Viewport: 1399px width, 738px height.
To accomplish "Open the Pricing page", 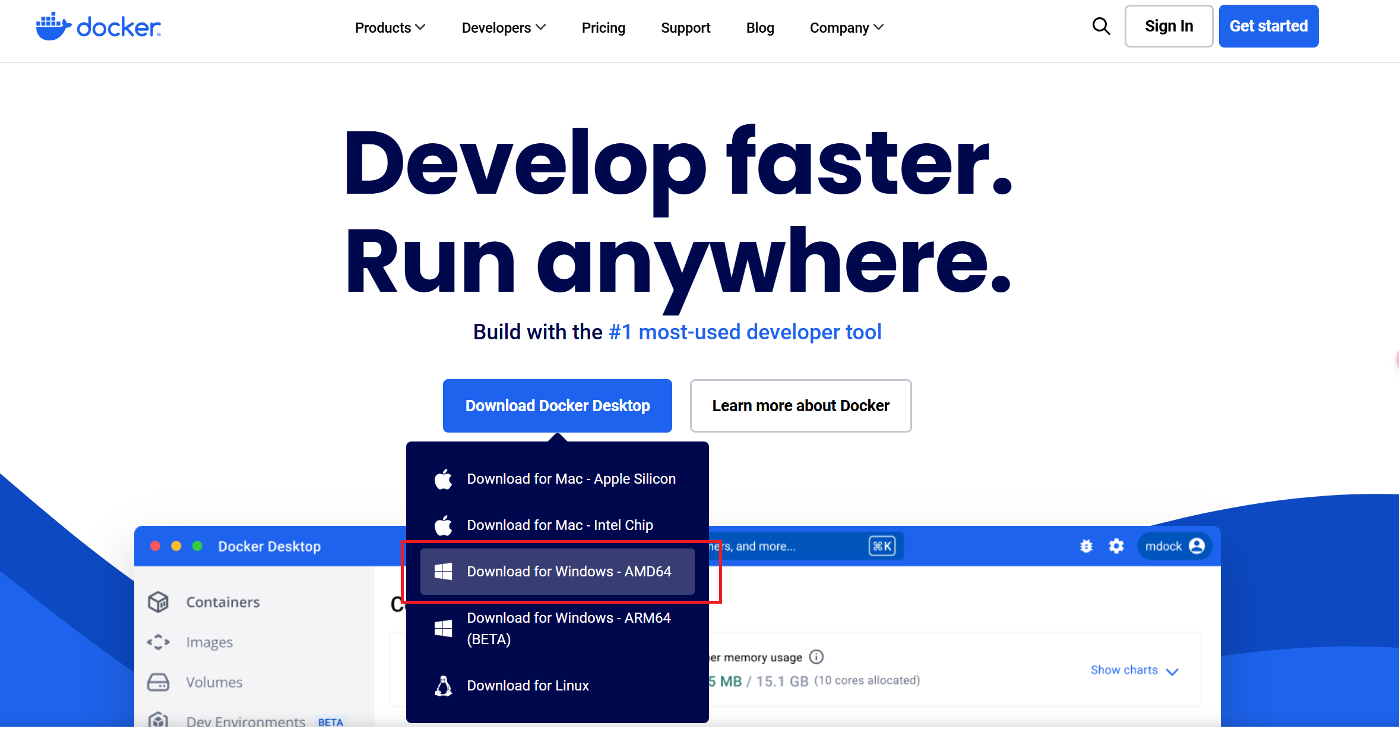I will [603, 28].
